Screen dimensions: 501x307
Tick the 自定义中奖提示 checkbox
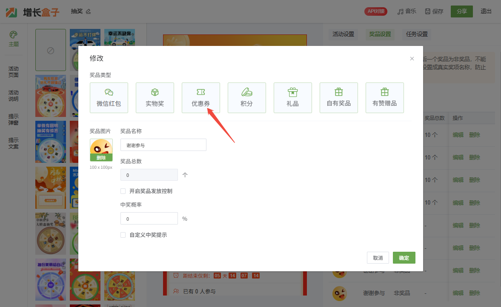123,235
